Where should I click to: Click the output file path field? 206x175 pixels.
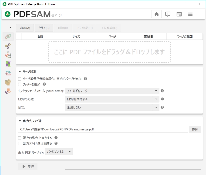coord(103,129)
